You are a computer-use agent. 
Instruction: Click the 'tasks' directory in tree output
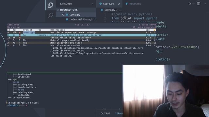(x=16, y=82)
